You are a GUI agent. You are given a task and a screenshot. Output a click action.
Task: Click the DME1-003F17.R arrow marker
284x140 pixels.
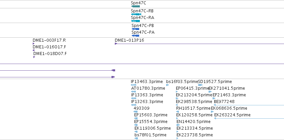click(x=33, y=44)
